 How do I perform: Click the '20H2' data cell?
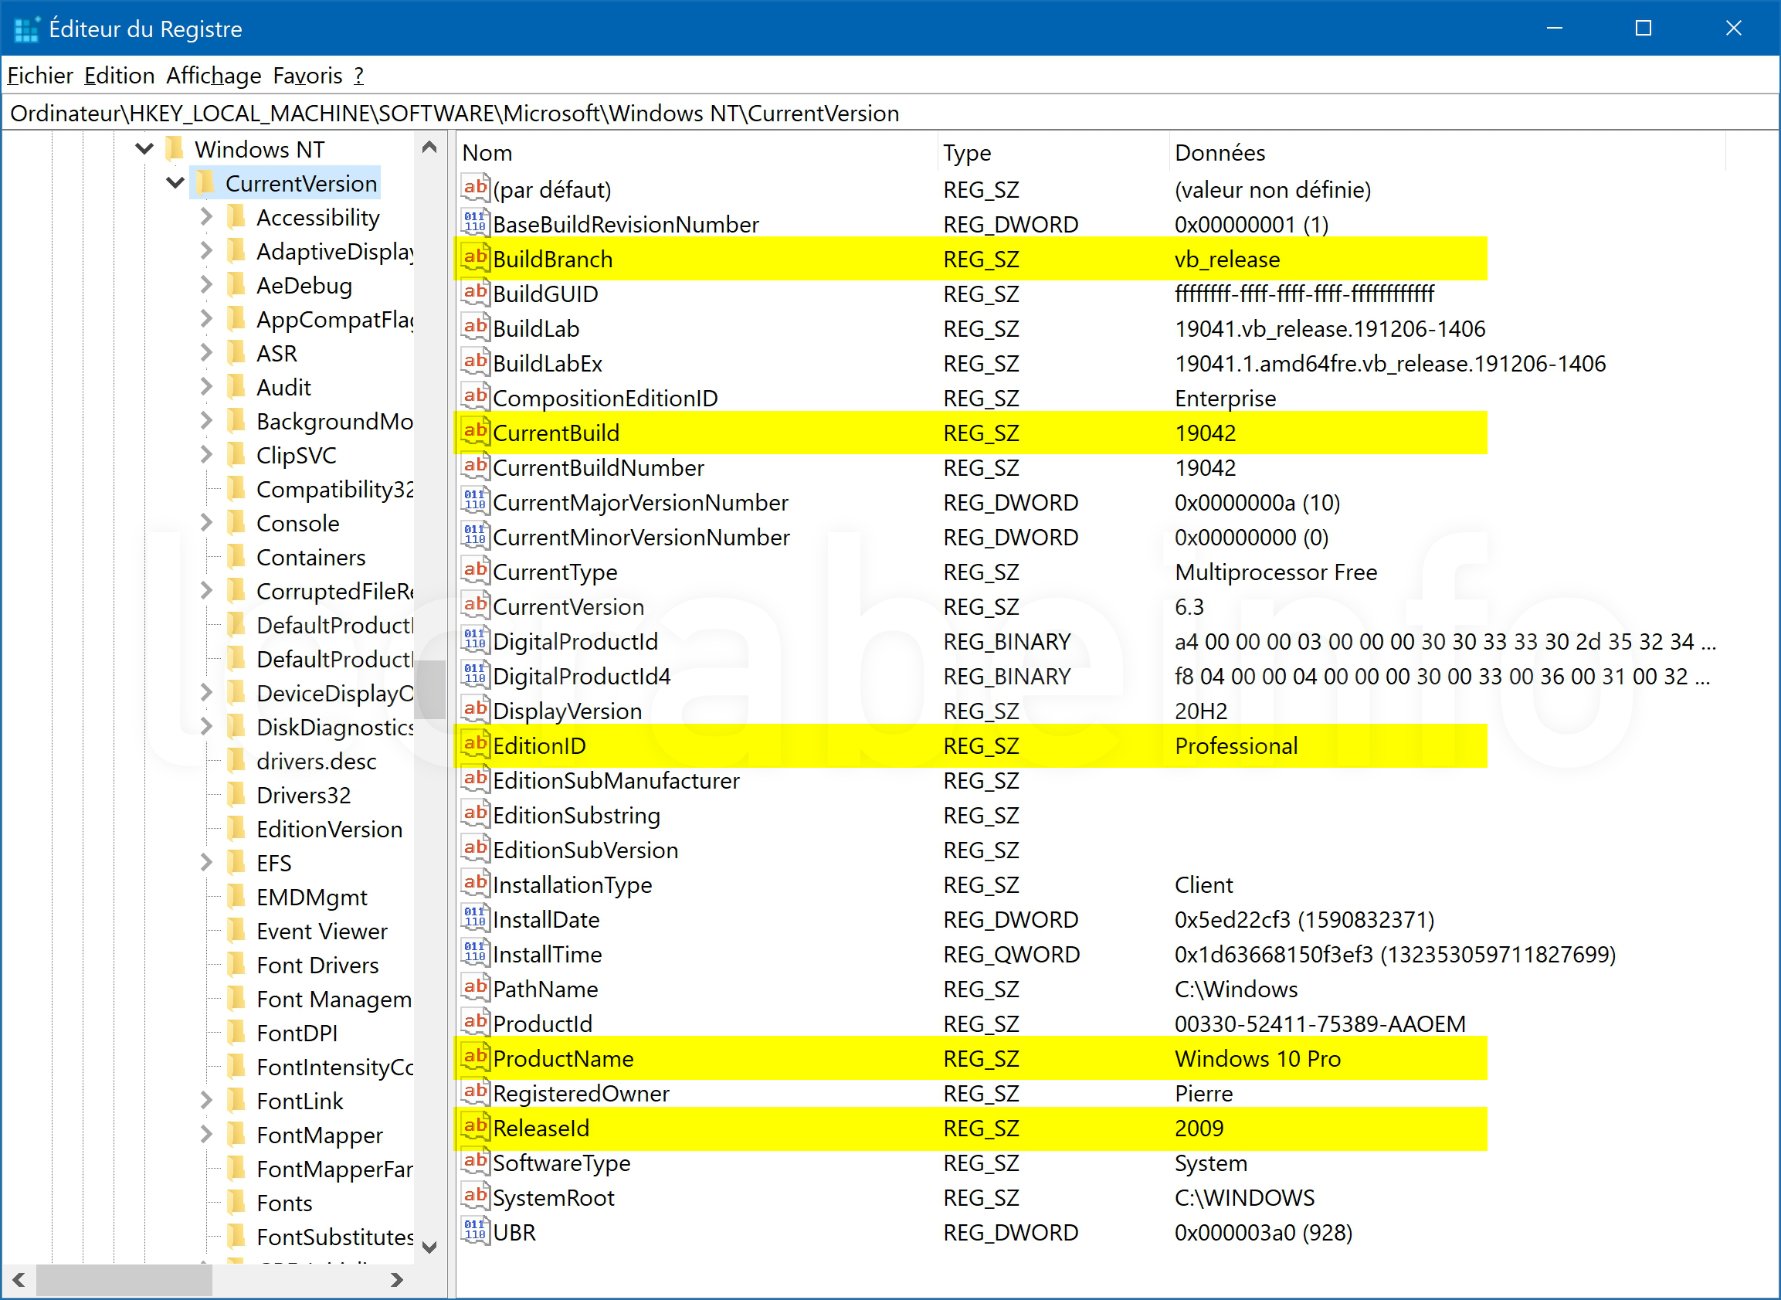click(x=1200, y=711)
